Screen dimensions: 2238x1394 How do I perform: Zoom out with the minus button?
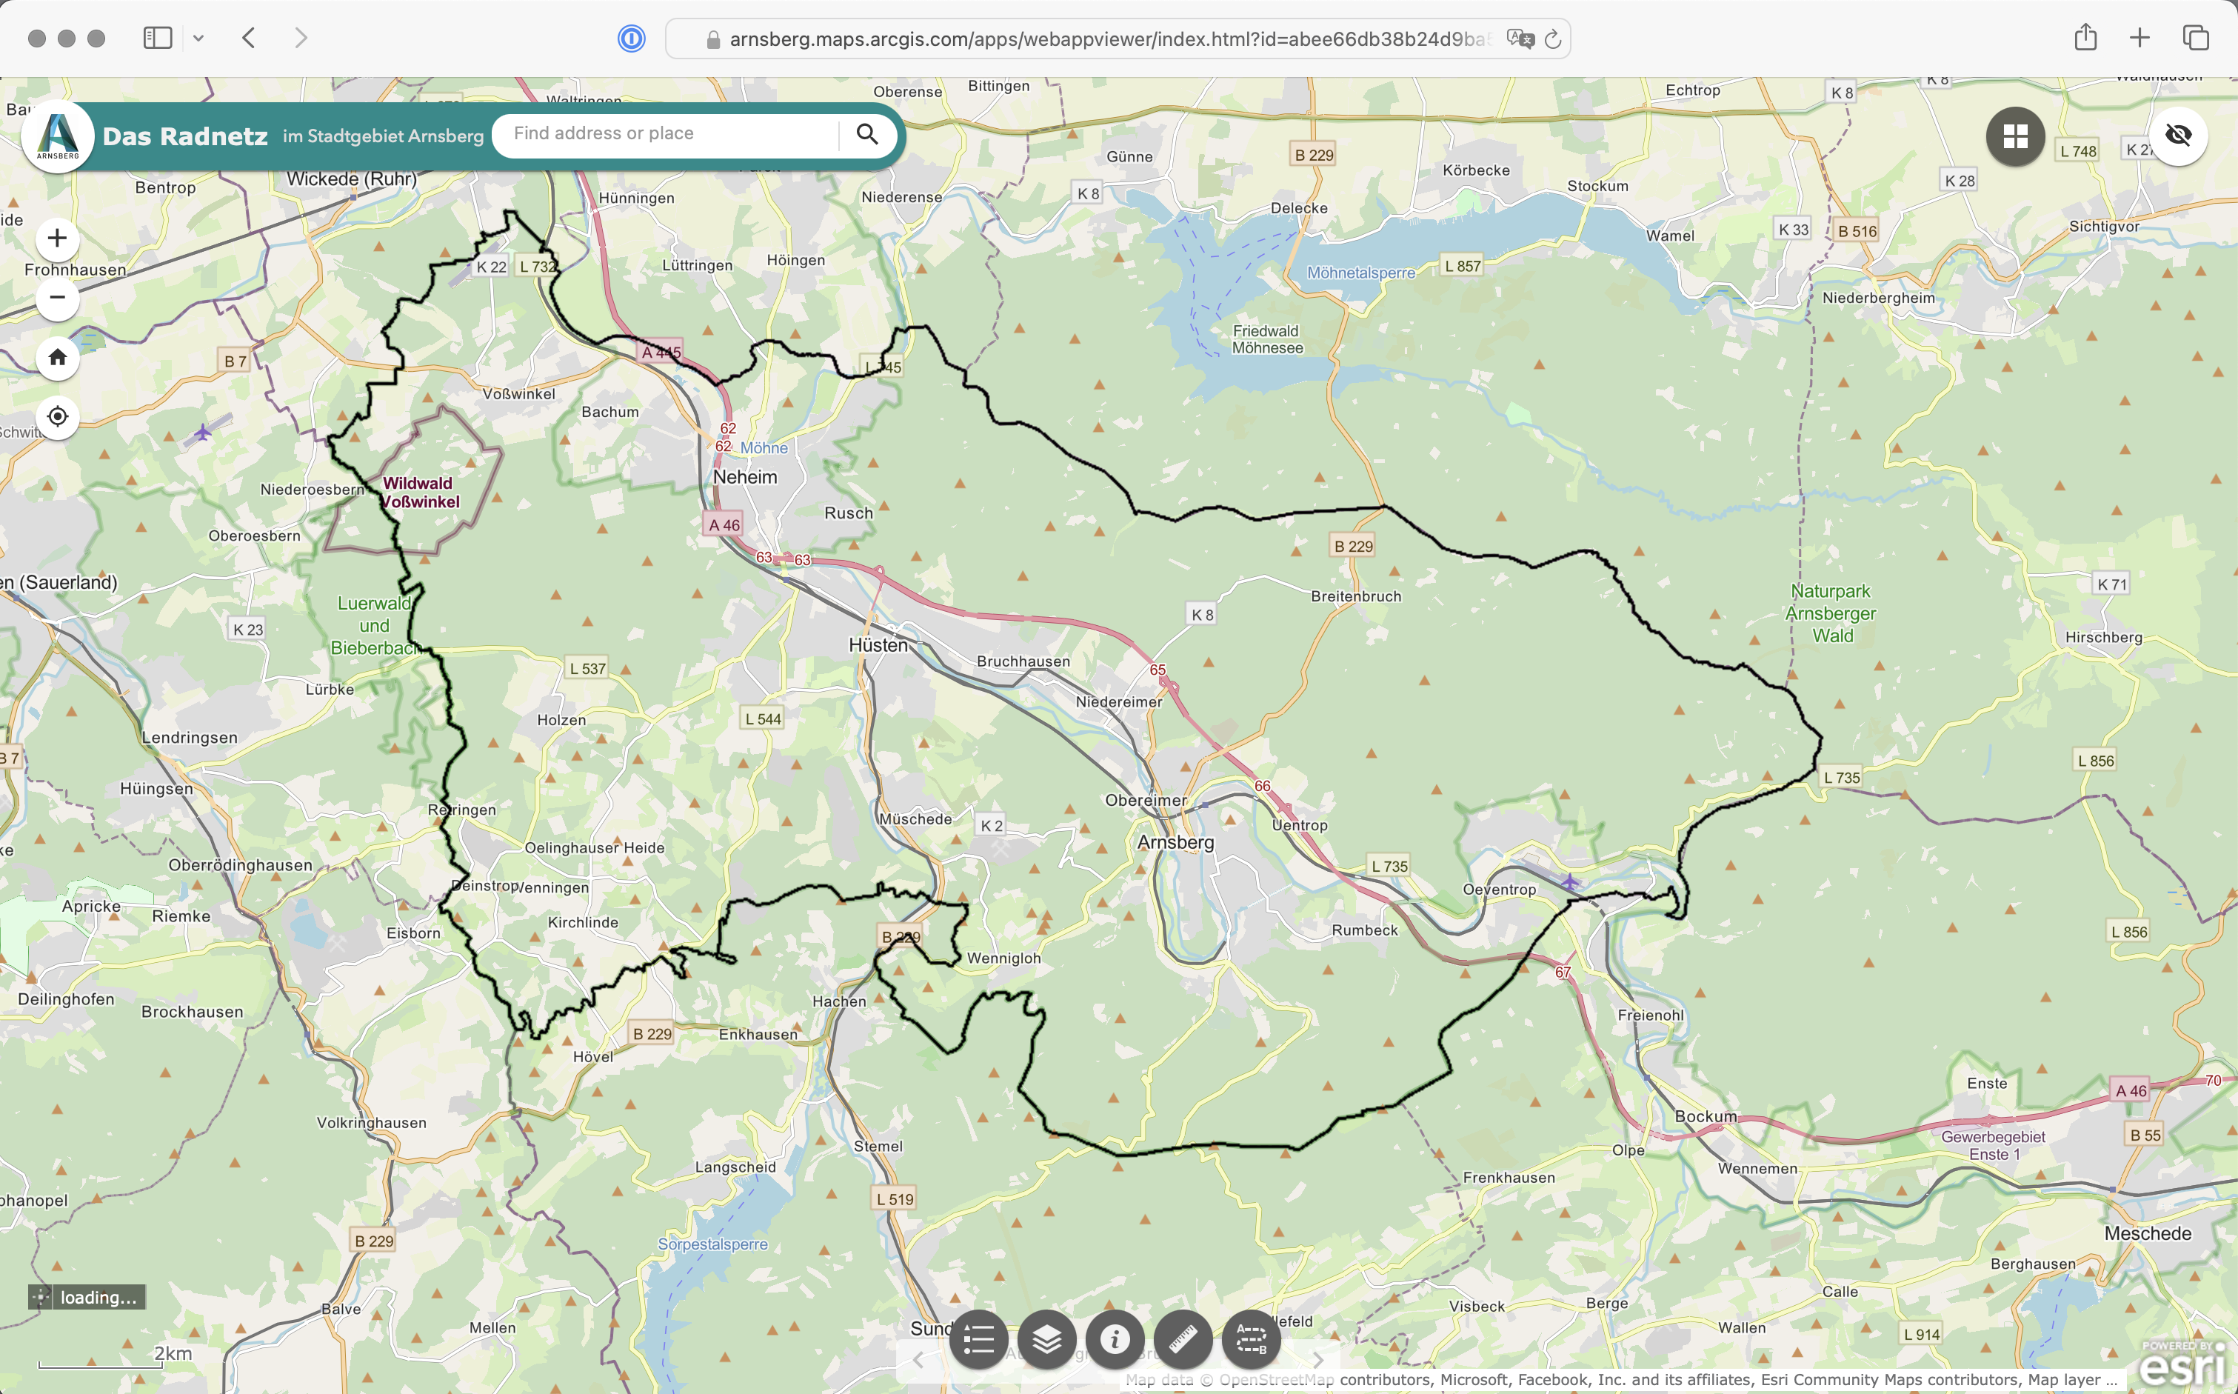tap(57, 298)
